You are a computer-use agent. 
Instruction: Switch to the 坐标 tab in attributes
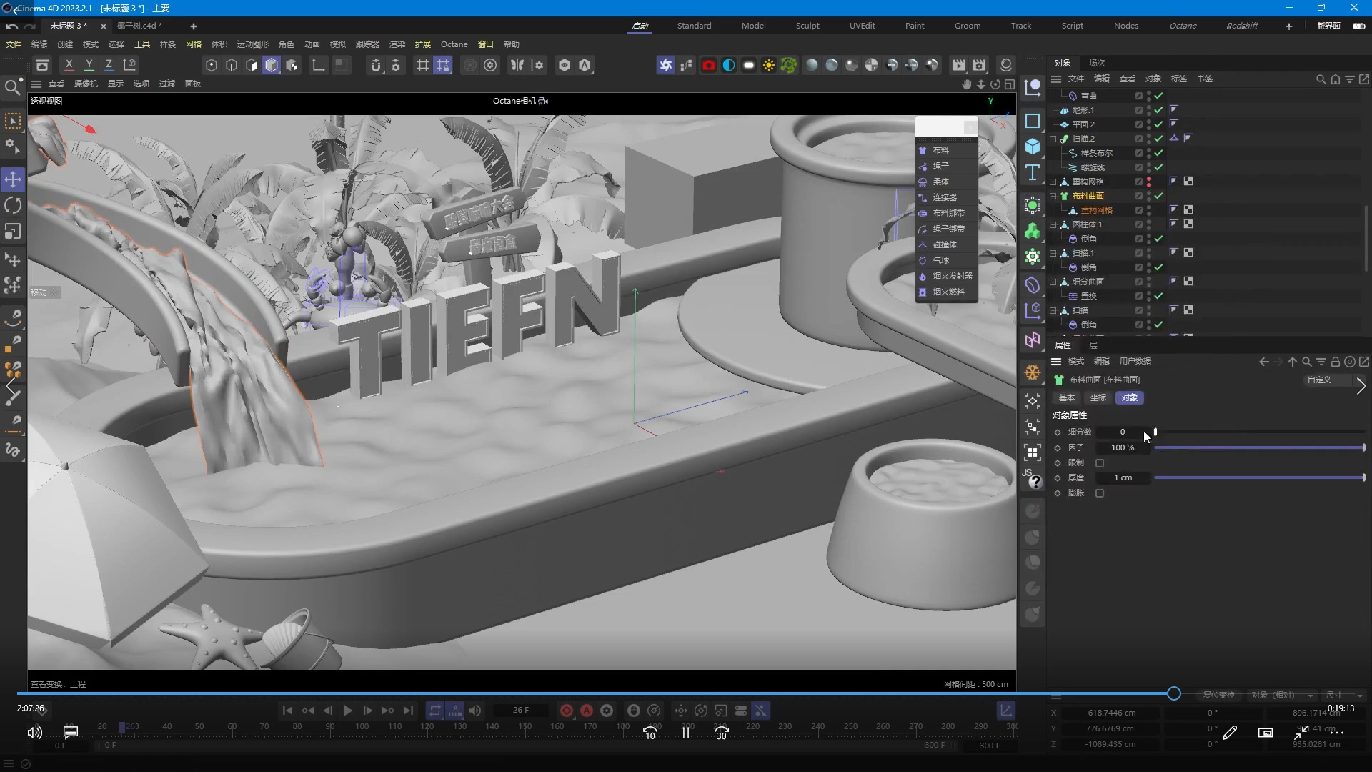point(1098,397)
